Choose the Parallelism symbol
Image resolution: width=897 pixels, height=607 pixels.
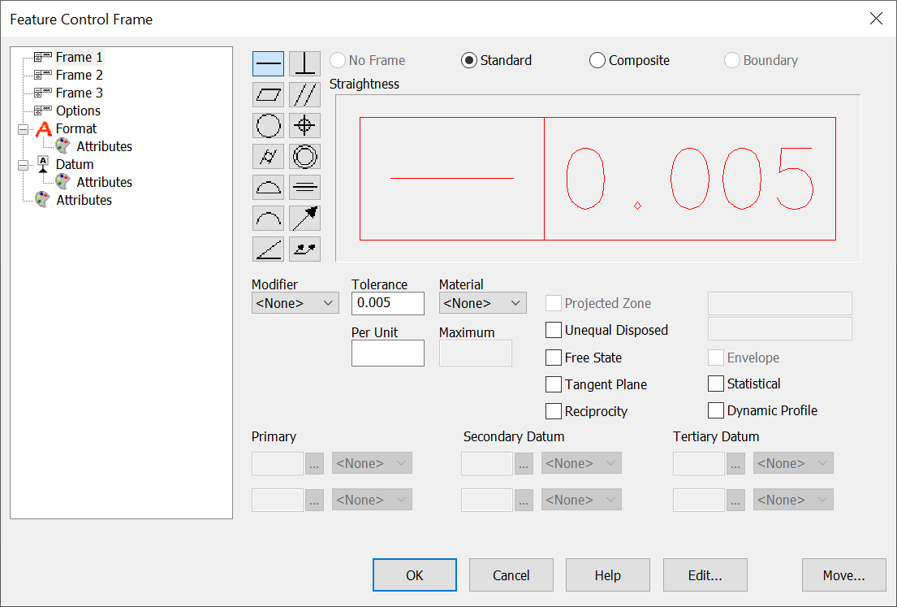point(304,94)
